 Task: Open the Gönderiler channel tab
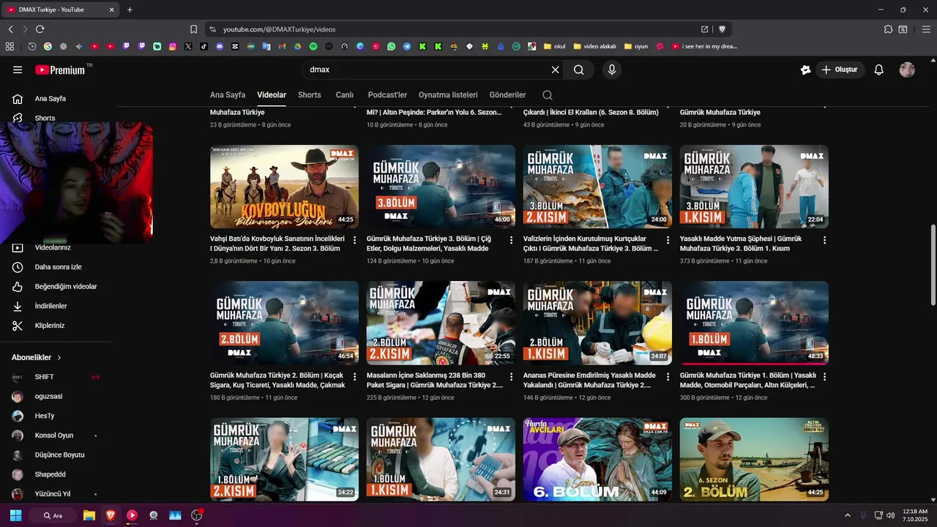click(x=508, y=95)
